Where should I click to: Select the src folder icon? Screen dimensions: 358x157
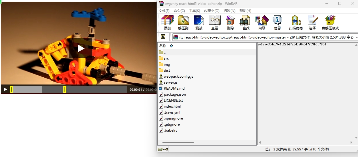click(x=161, y=58)
